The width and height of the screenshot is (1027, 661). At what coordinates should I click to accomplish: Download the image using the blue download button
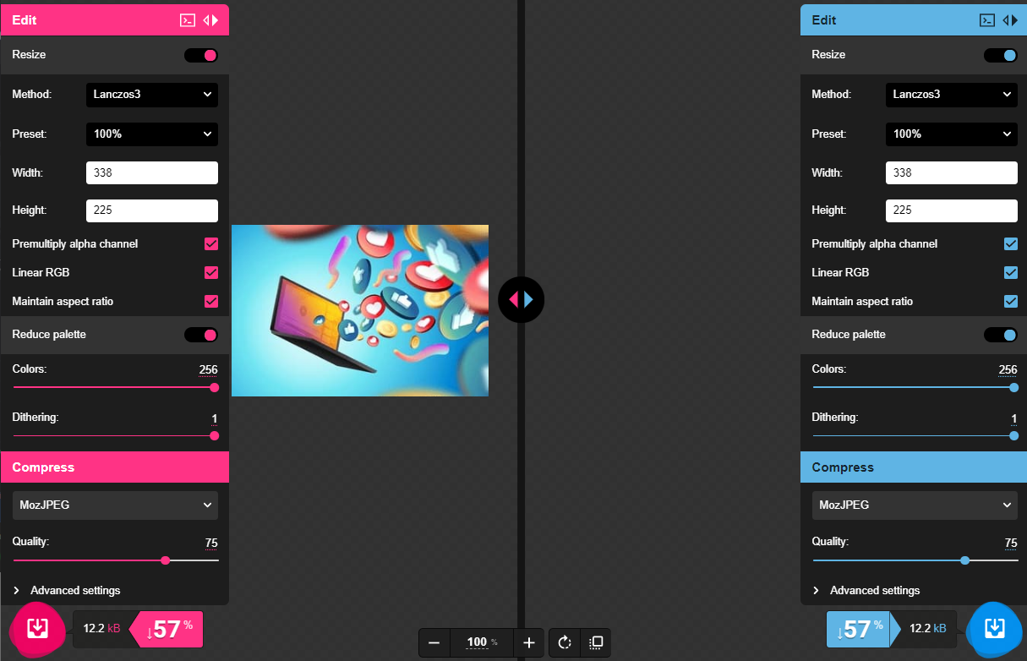pyautogui.click(x=995, y=628)
